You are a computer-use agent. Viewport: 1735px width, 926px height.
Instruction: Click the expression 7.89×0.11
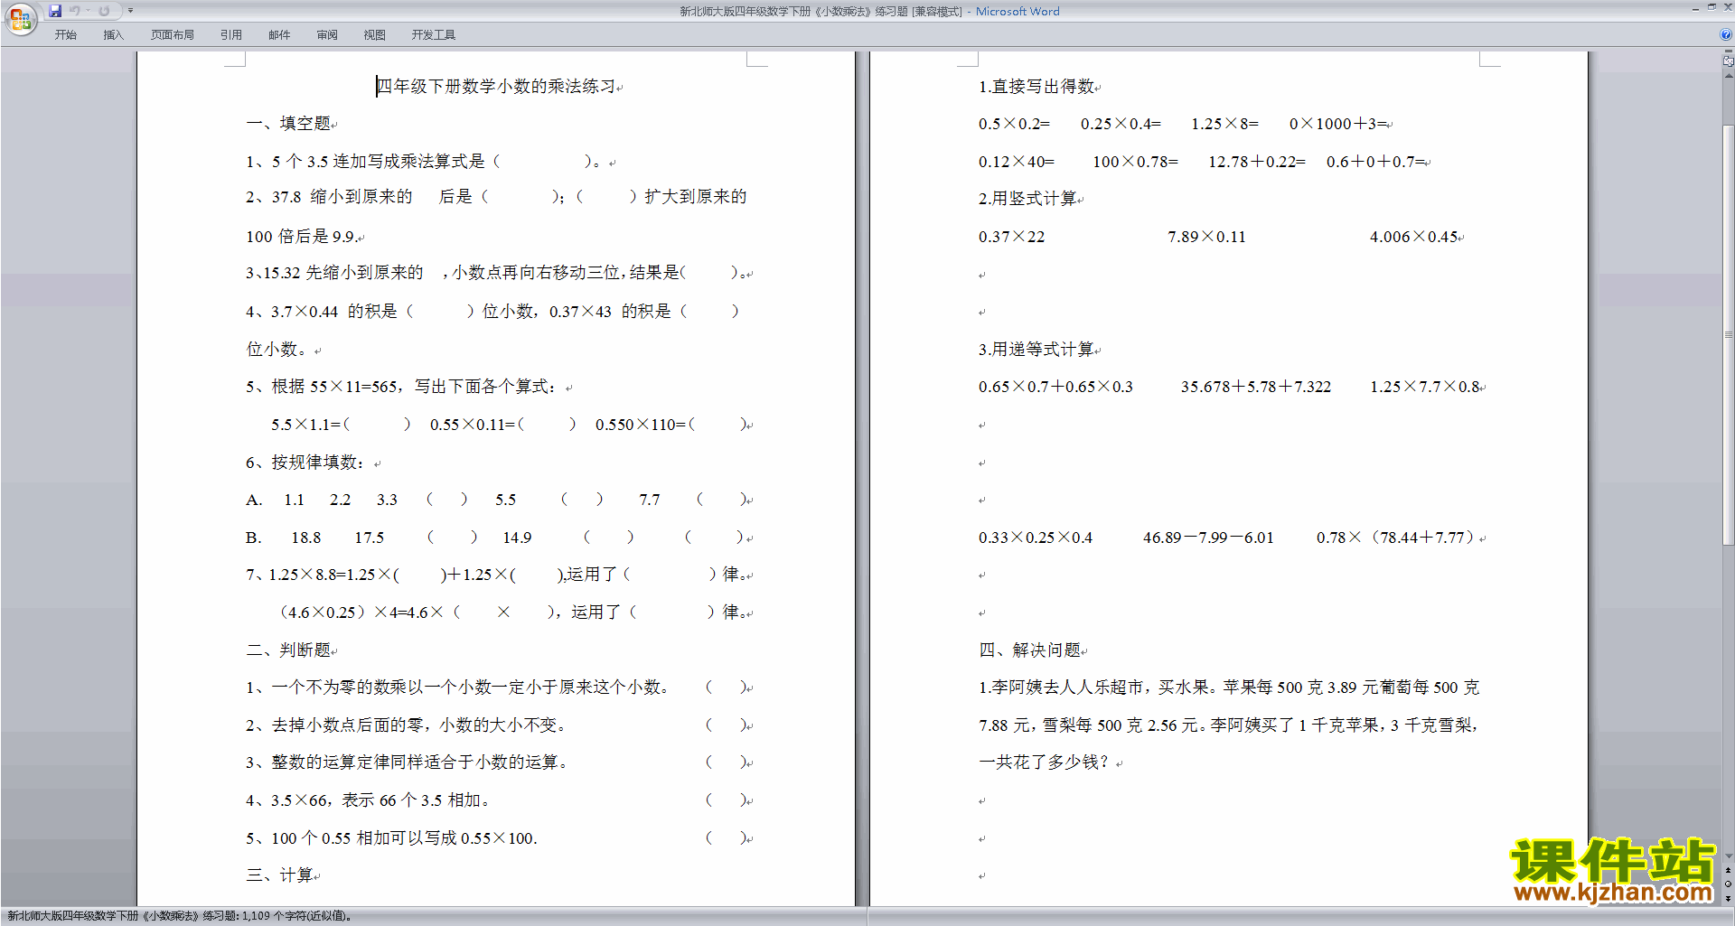point(1206,237)
